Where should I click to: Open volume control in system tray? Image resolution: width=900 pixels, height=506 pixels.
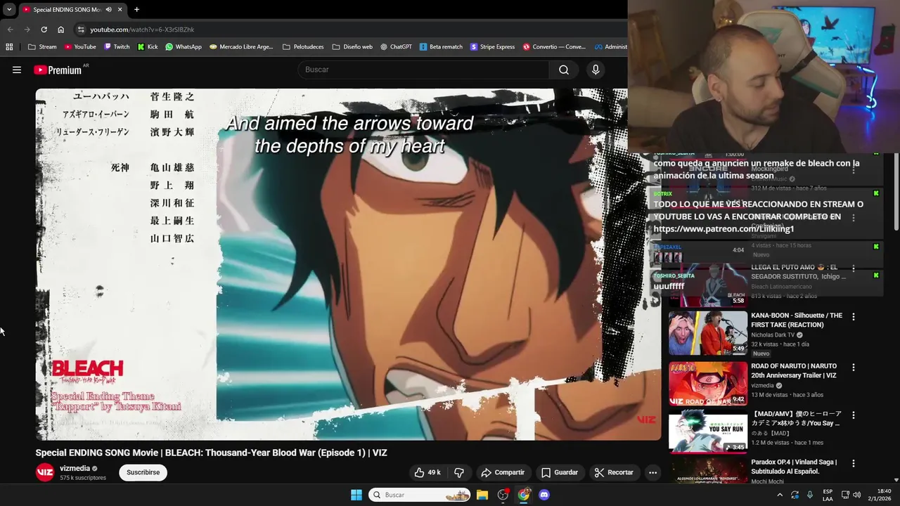[856, 495]
